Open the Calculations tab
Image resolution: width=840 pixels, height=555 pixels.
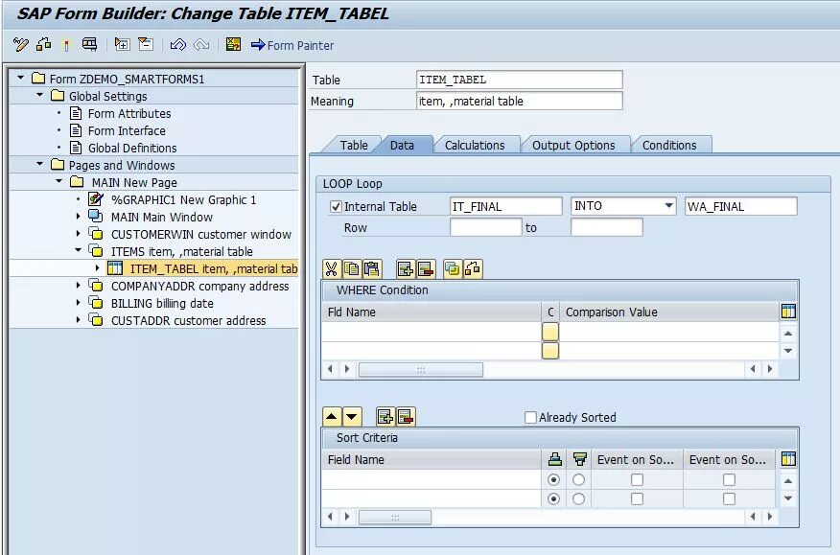click(475, 145)
